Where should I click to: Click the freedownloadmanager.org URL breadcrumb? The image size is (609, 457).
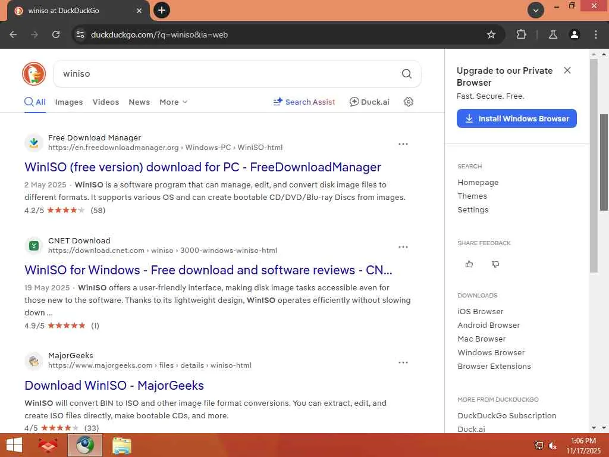(165, 148)
